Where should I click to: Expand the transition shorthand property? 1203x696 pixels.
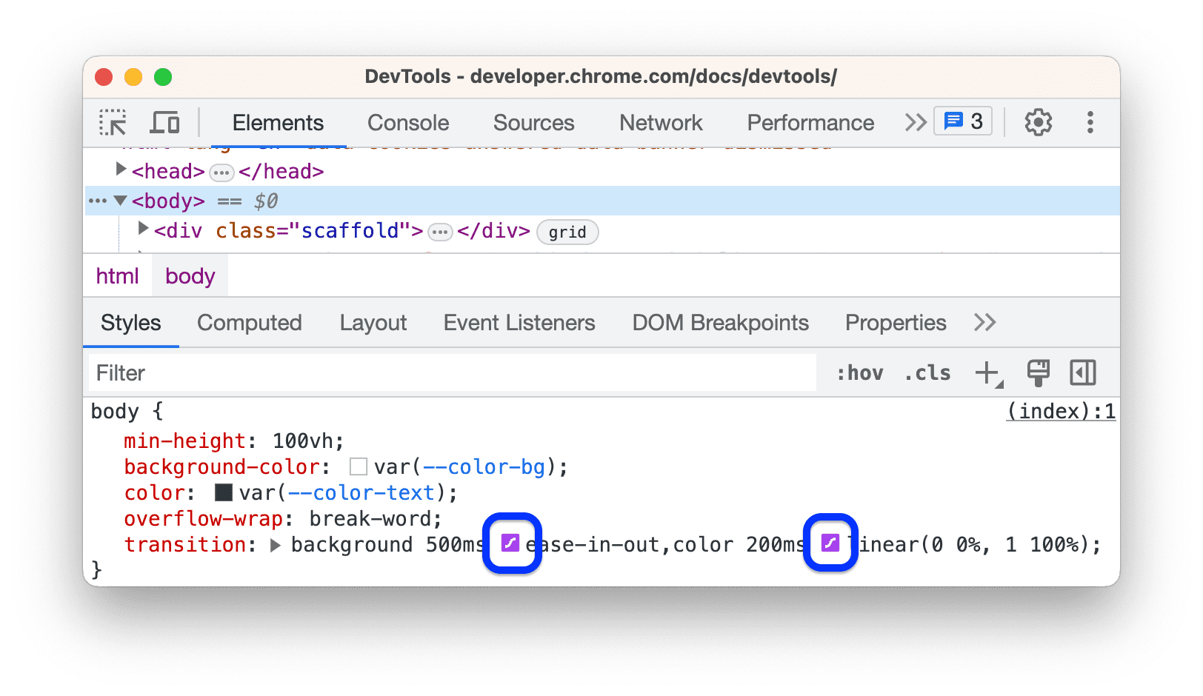275,545
